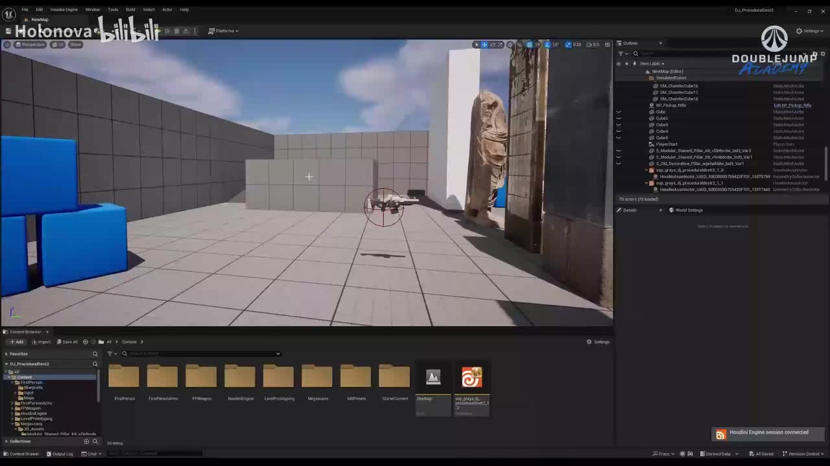Activate the scale gizmo tool
This screenshot has height=466, width=830.
(x=500, y=45)
